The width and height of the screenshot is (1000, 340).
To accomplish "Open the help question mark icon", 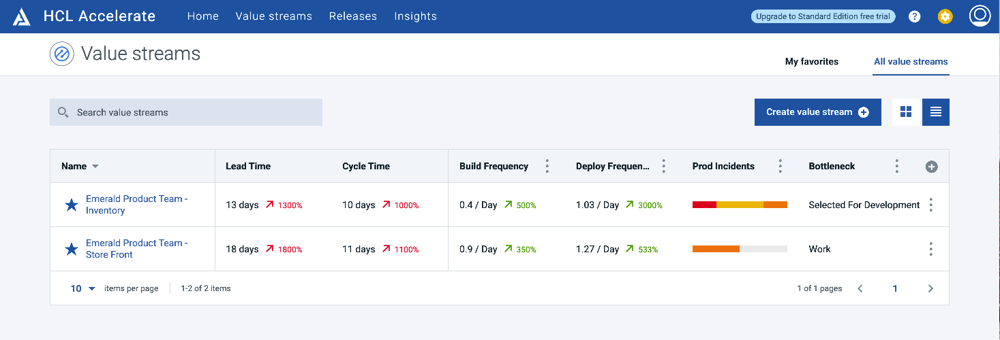I will point(915,16).
